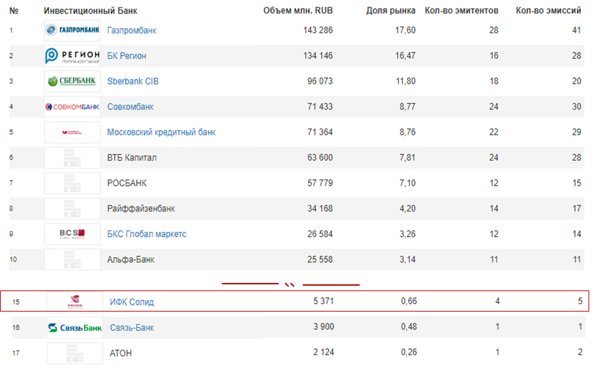Select market share value 17,60

click(406, 31)
